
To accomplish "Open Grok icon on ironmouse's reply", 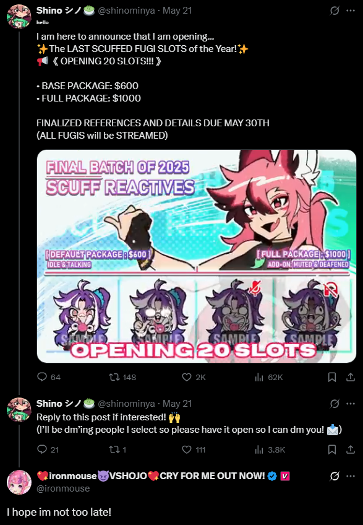I will point(335,476).
